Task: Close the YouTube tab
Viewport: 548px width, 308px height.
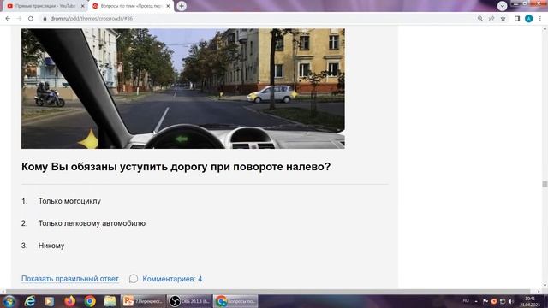Action: (83, 6)
